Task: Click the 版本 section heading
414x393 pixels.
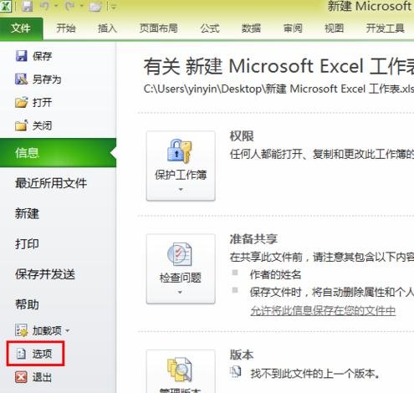Action: click(x=242, y=355)
